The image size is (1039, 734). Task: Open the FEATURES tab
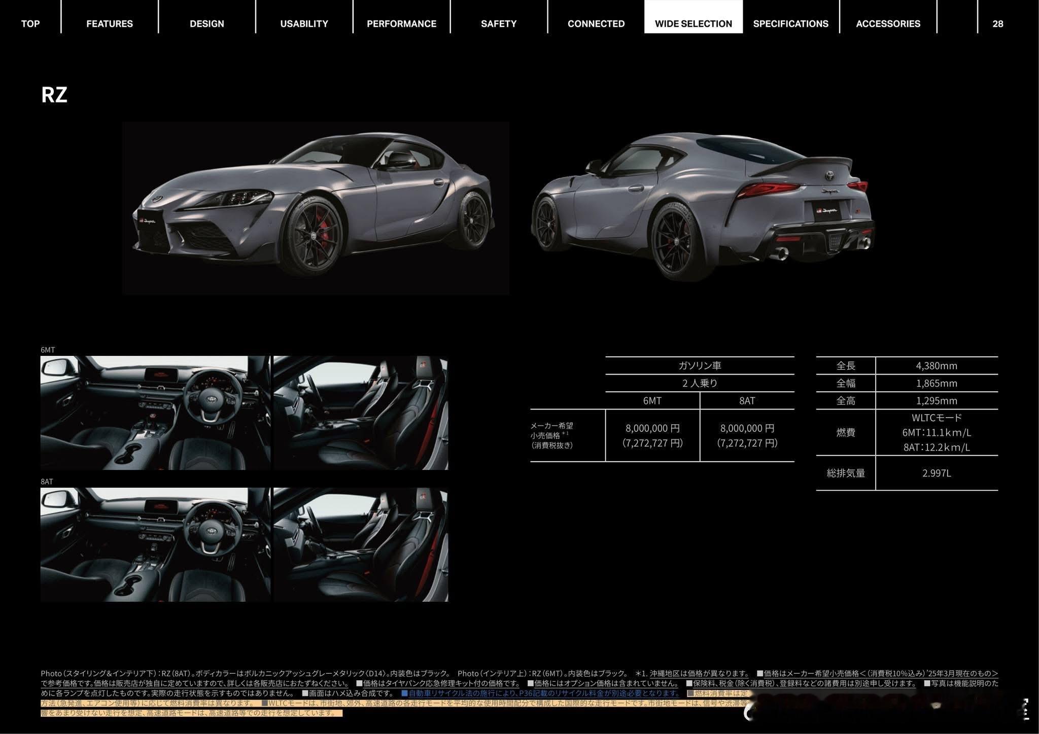click(x=110, y=24)
